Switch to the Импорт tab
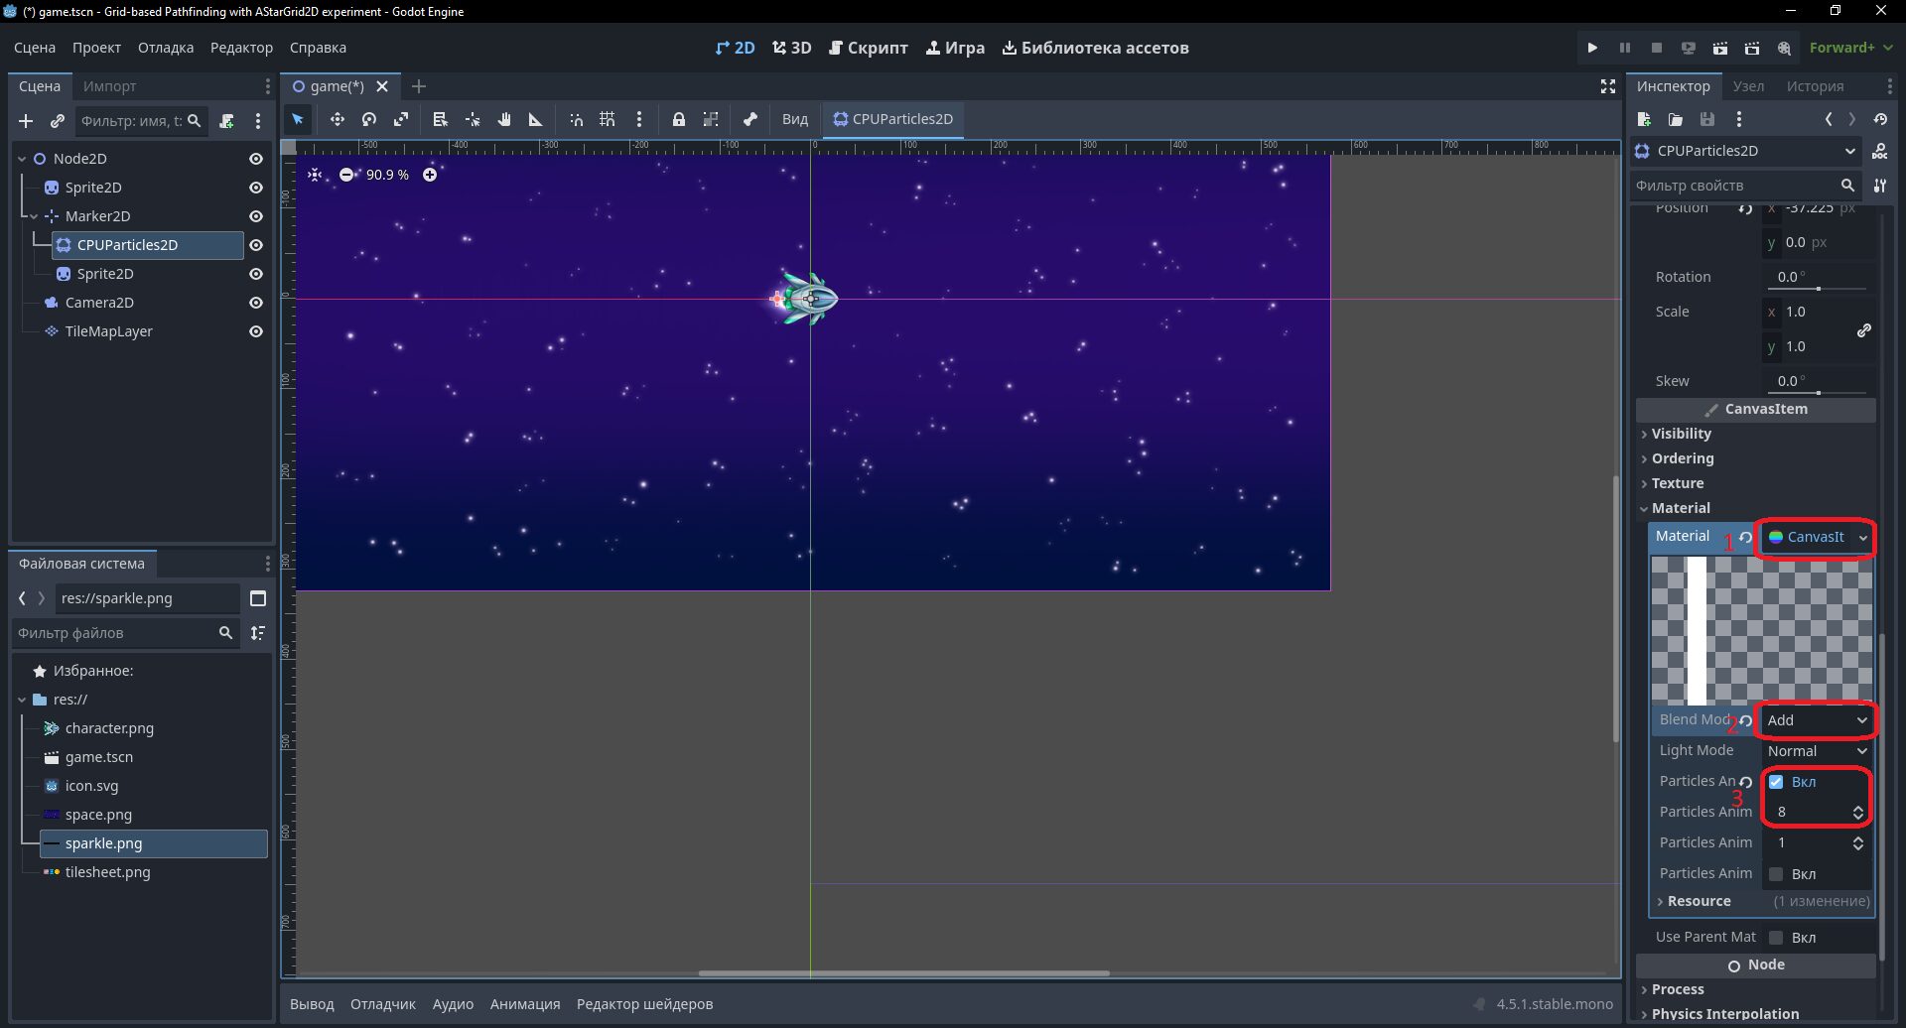This screenshot has width=1906, height=1028. coord(109,86)
